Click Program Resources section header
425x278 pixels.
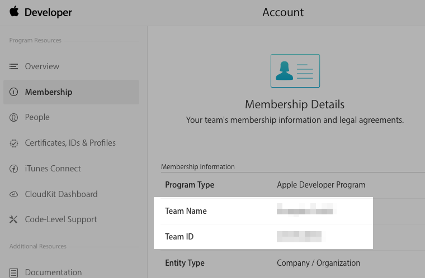click(35, 40)
